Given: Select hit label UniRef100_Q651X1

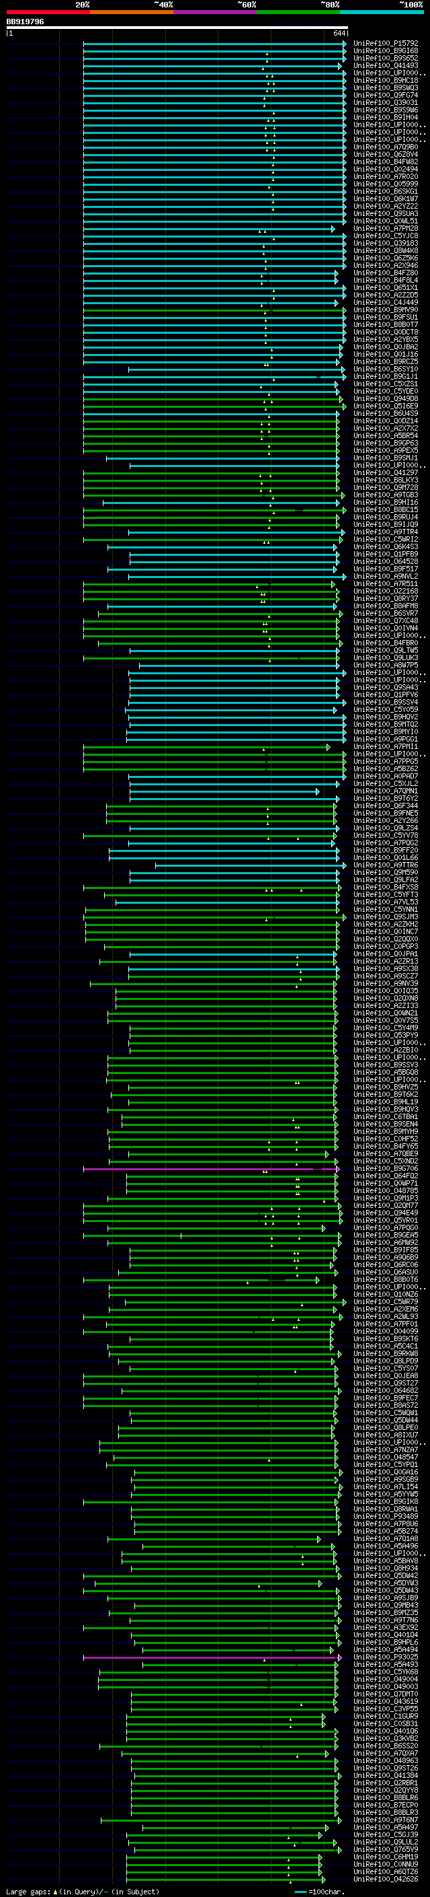Looking at the screenshot, I should (386, 288).
